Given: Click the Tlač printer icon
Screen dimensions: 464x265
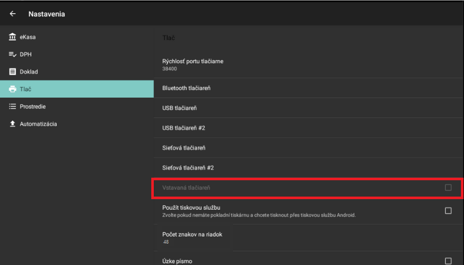Looking at the screenshot, I should [13, 89].
